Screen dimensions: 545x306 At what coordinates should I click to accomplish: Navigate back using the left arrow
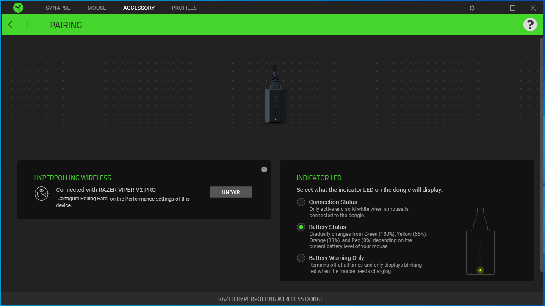point(10,25)
